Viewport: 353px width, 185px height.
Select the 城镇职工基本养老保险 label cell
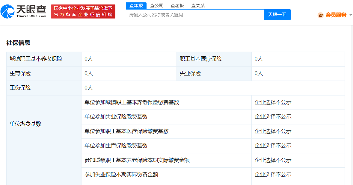(x=36, y=59)
